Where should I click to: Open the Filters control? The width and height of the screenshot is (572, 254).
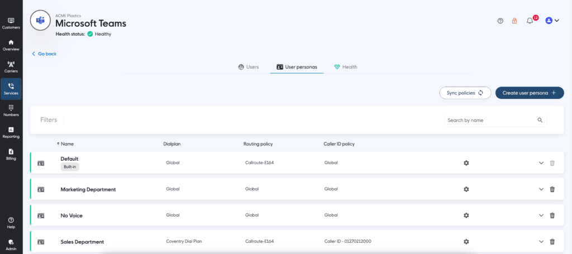[x=49, y=120]
